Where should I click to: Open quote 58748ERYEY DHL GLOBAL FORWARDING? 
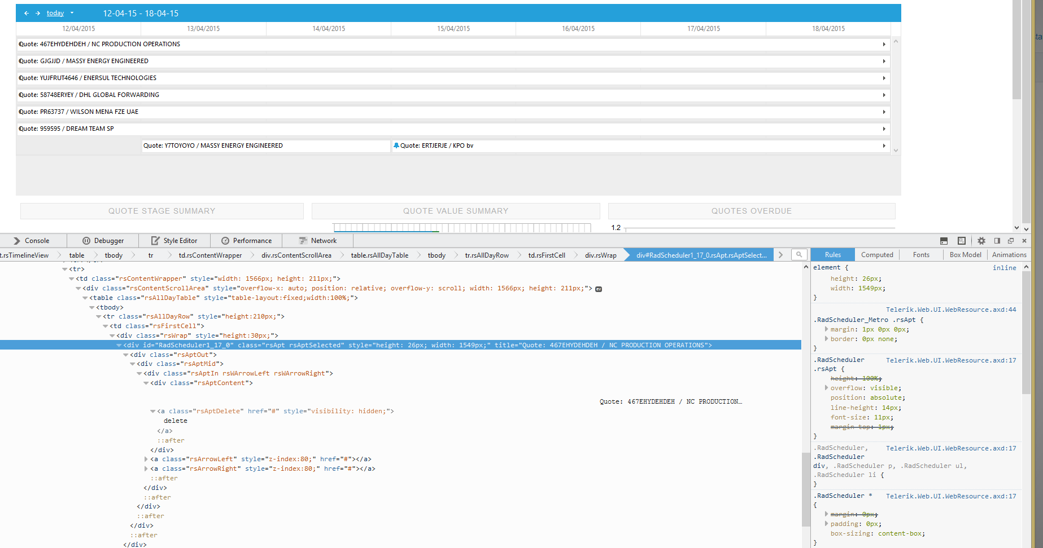tap(453, 95)
